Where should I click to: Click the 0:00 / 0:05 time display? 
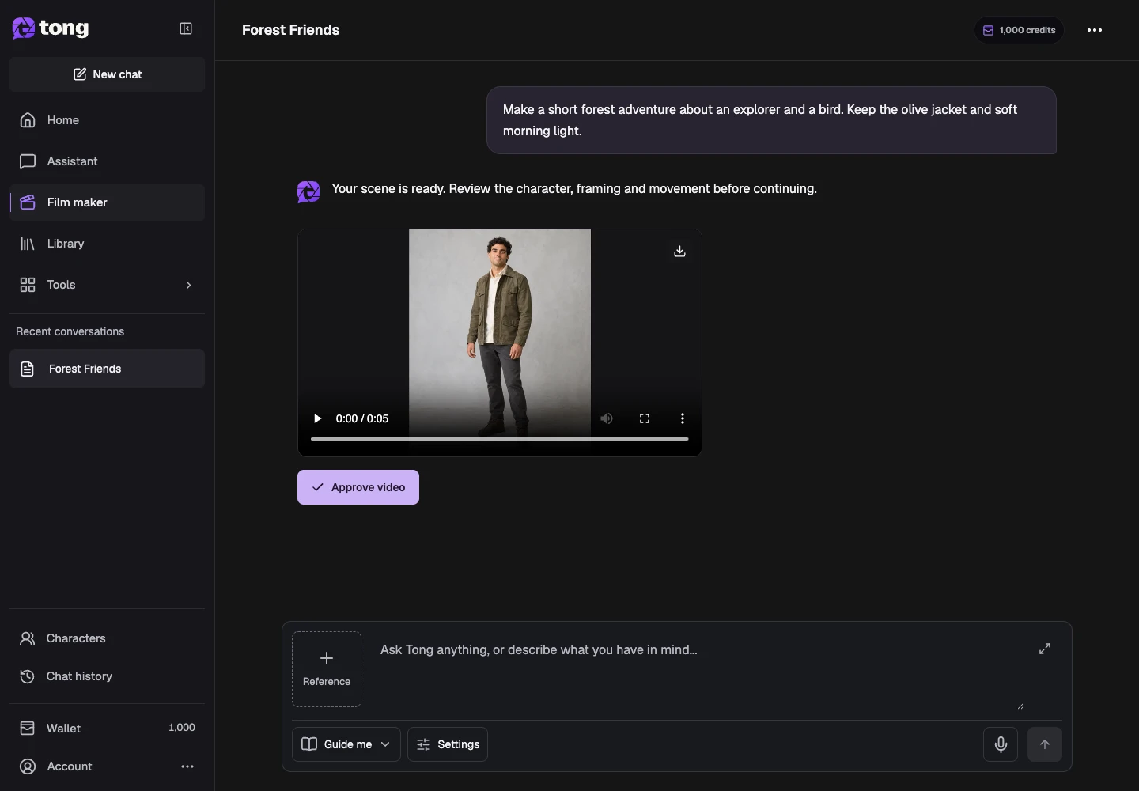[362, 418]
